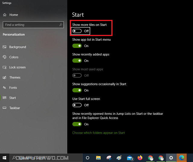Open the Fonts settings page
The image size is (193, 162).
point(13,88)
